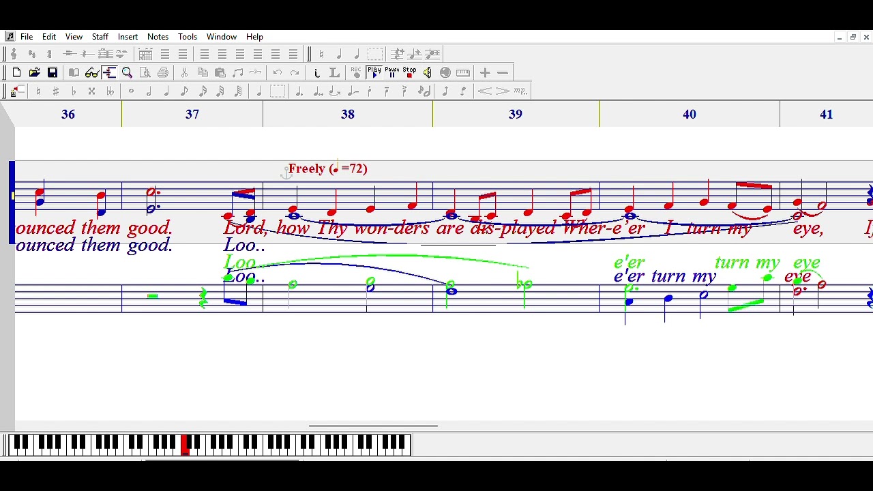
Task: Select the quarter note duration
Action: (166, 91)
